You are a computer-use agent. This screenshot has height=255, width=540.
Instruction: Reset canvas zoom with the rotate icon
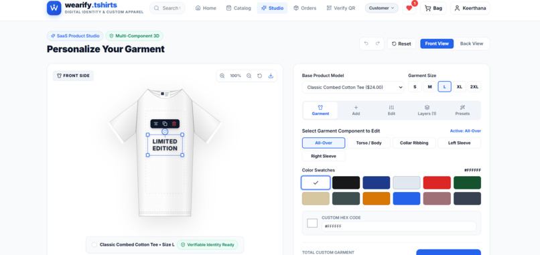[x=260, y=76]
